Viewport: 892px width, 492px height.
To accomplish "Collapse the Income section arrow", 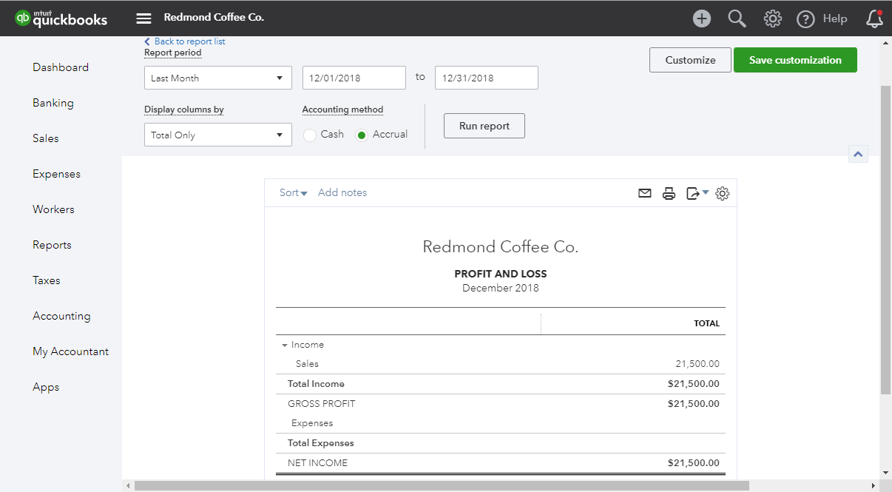I will coord(285,345).
